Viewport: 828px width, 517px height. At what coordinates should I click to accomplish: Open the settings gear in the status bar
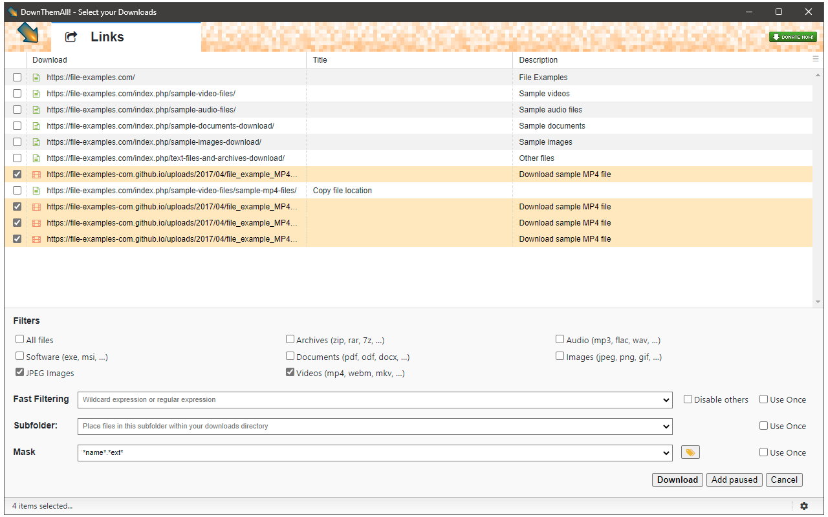tap(804, 506)
